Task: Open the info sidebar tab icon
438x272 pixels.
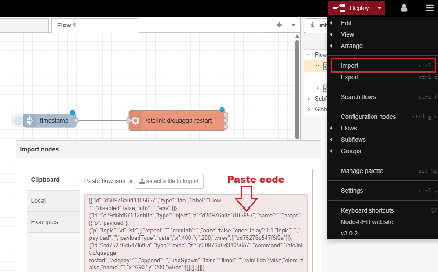Action: 312,25
